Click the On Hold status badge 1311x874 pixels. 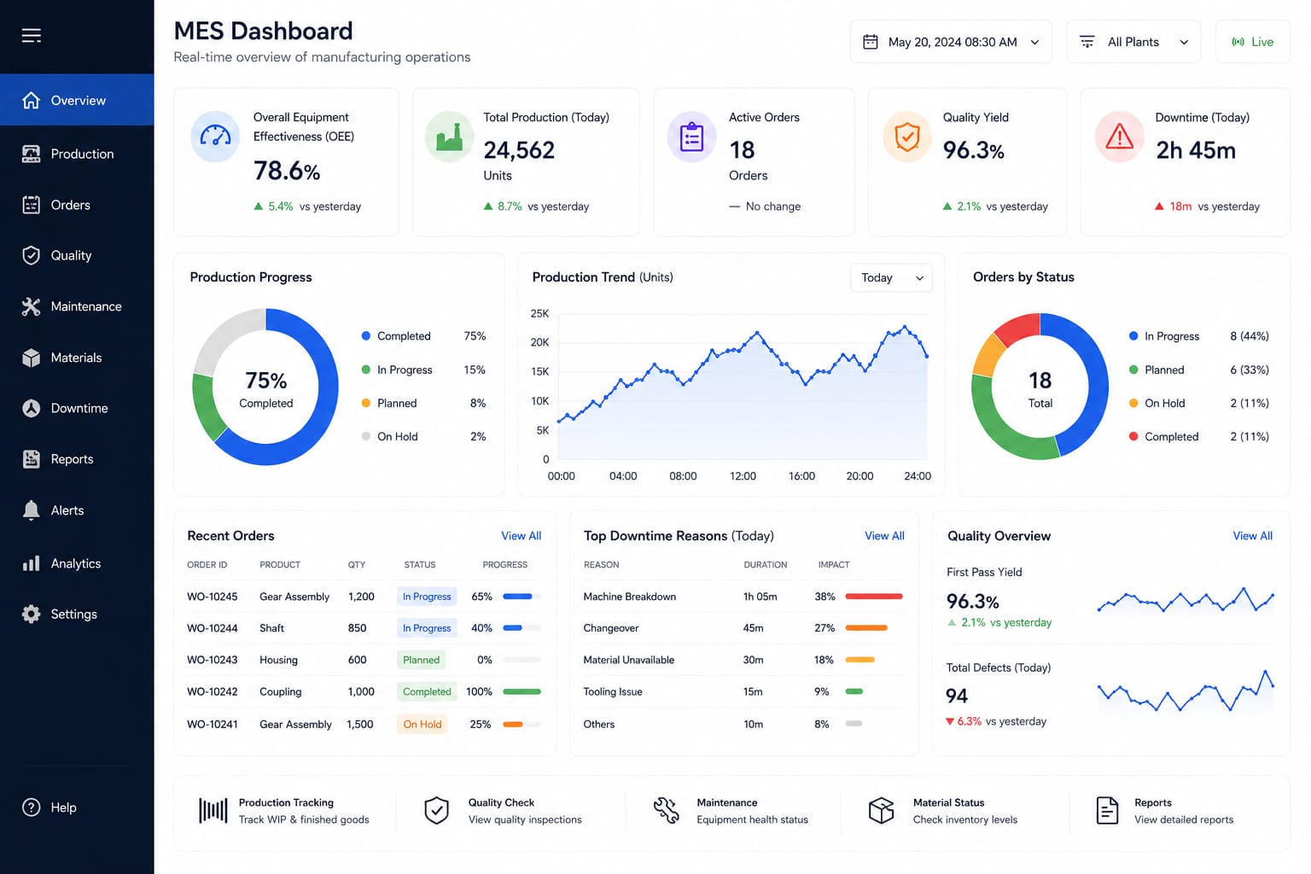422,725
